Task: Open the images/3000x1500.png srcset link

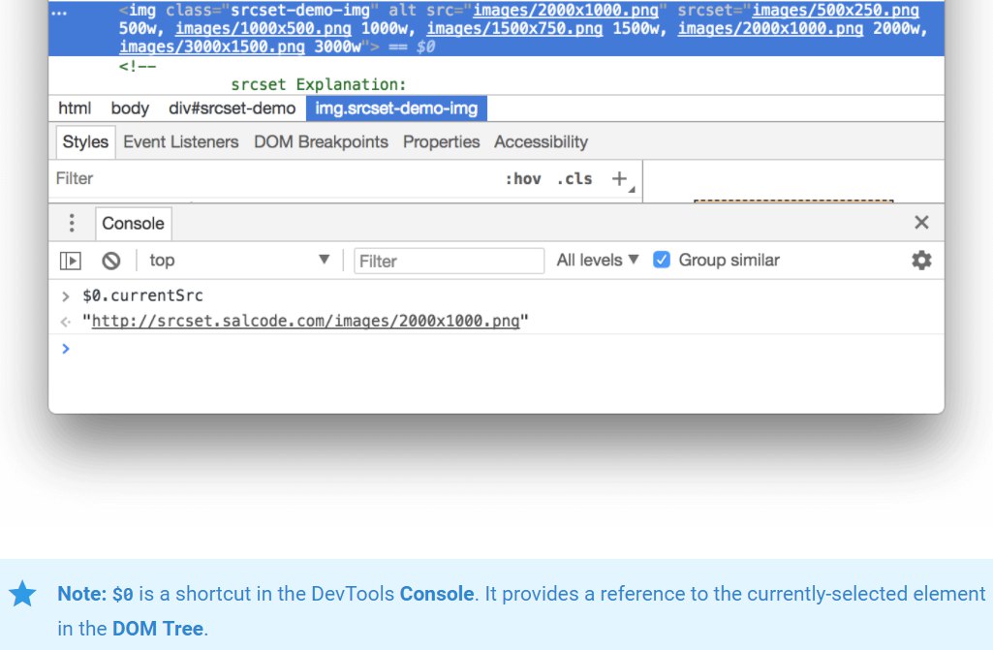Action: [x=211, y=46]
